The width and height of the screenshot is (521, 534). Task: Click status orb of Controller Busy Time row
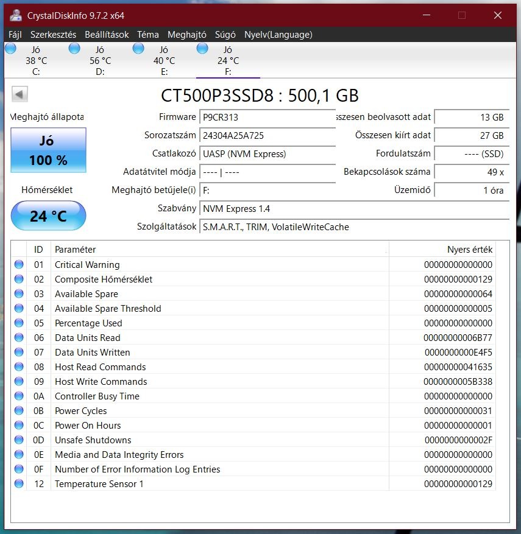(19, 396)
